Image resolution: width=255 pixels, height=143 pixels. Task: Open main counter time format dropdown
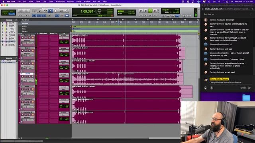click(x=95, y=12)
